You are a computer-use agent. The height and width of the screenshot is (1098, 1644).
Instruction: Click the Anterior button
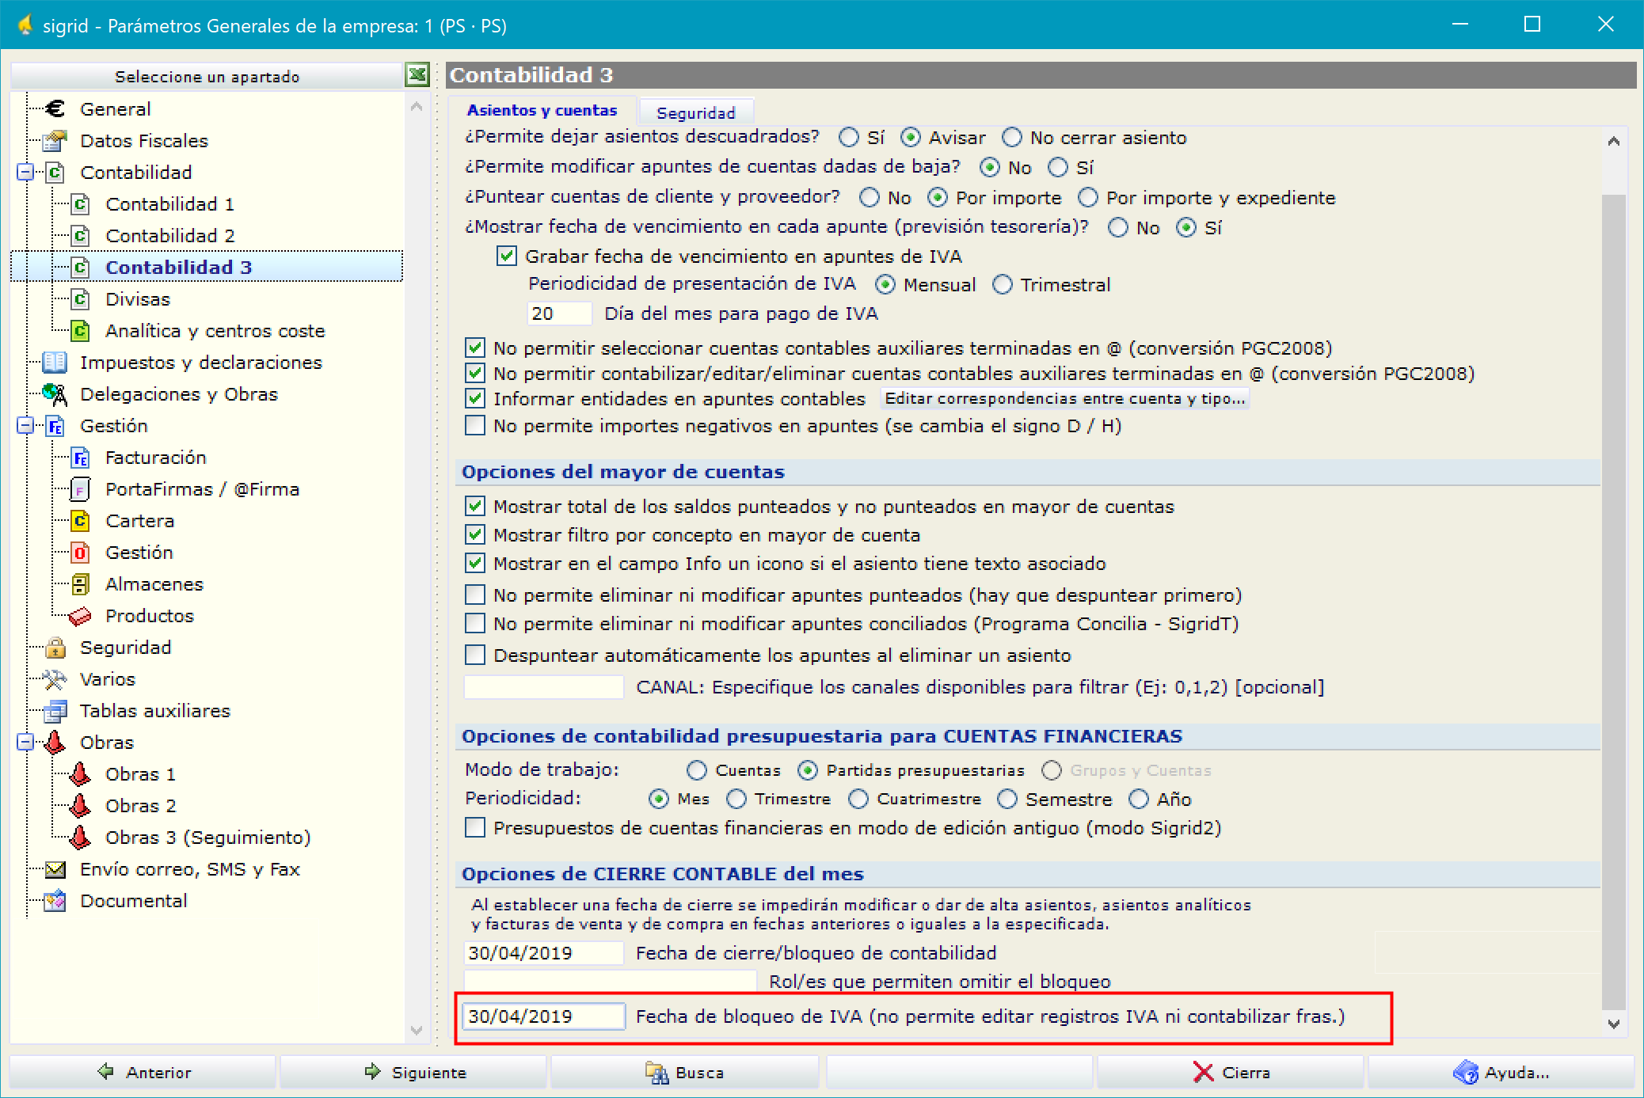143,1072
